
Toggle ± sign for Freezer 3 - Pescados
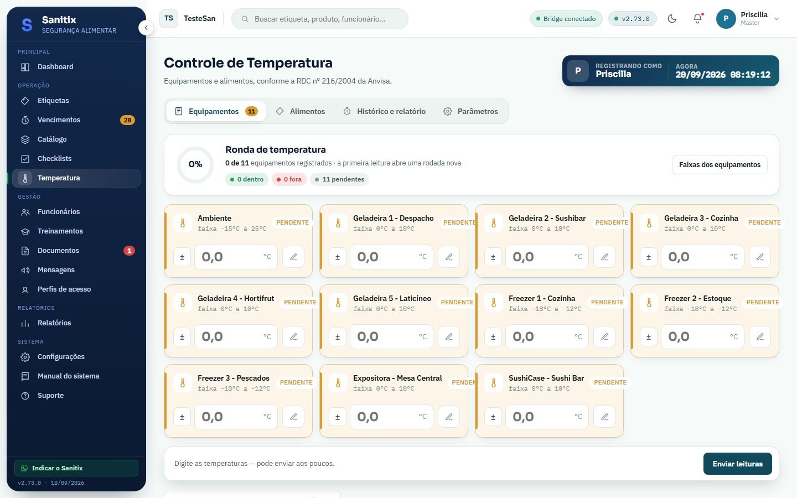[x=182, y=417]
